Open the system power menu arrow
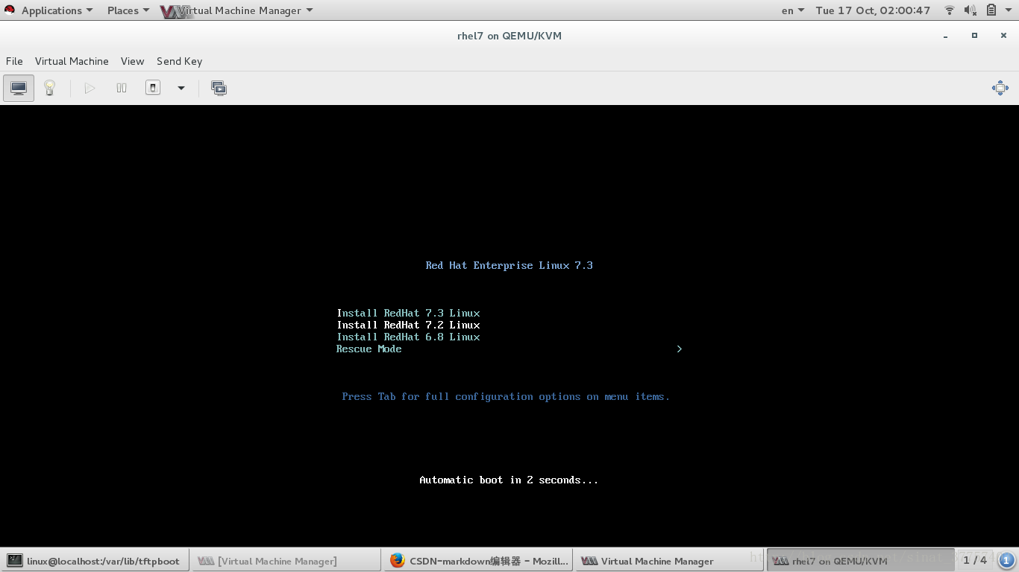Screen dimensions: 1019x572 pos(1009,10)
